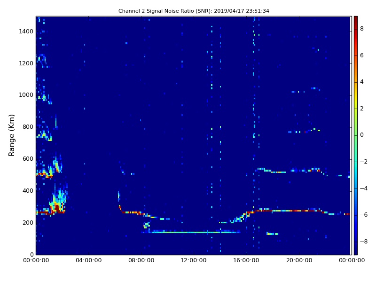Click the 'Range (Km)' y-axis label

click(x=11, y=135)
